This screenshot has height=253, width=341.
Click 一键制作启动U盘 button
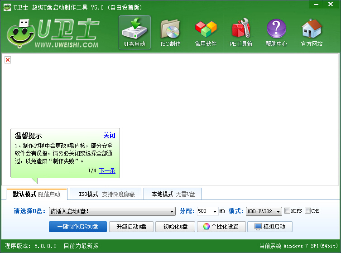[78, 227]
